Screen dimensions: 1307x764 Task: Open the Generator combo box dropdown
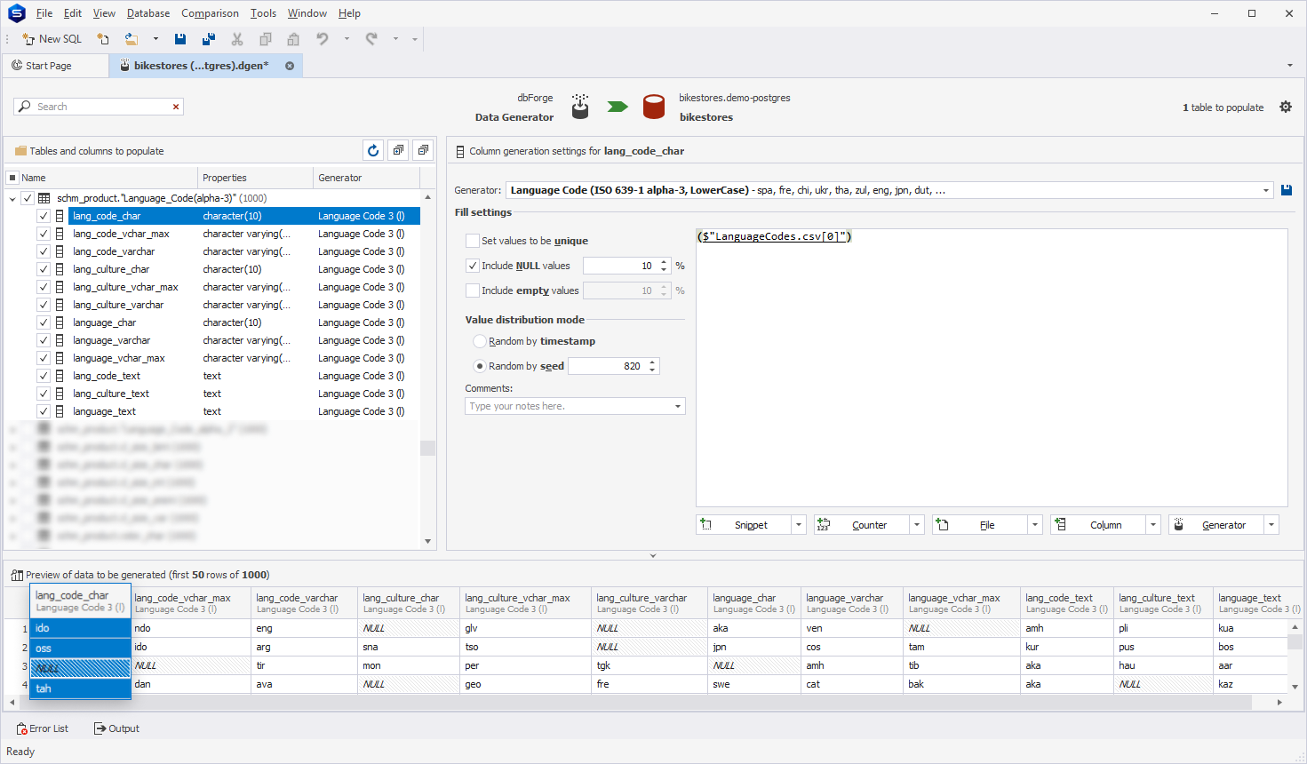(x=1266, y=190)
